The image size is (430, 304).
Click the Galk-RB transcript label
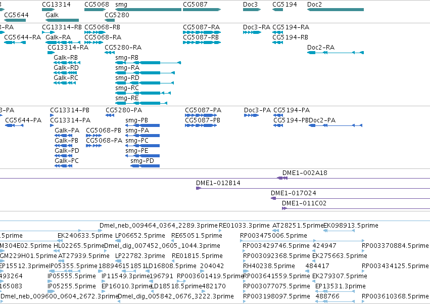66,58
